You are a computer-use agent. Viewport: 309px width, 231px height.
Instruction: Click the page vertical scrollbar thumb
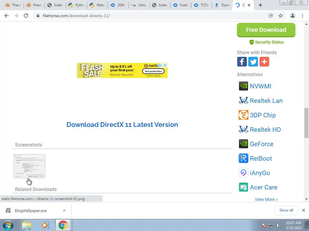[307, 123]
